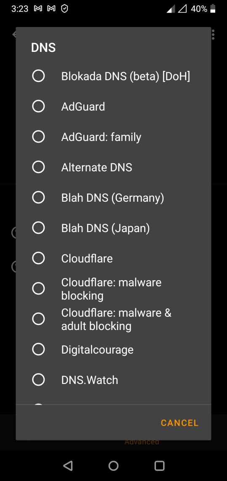
Task: Open the three-dot overflow menu
Action: [213, 34]
